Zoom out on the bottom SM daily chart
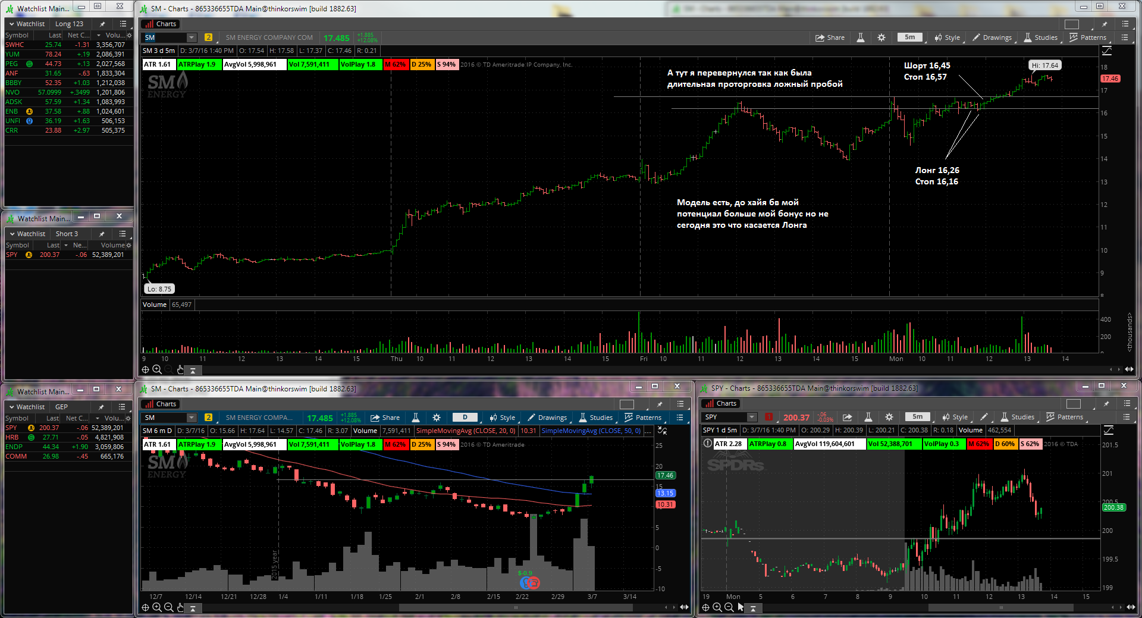The width and height of the screenshot is (1142, 618). click(x=168, y=607)
